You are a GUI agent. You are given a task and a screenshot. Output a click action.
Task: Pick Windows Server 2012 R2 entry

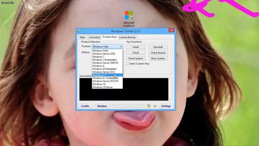pyautogui.click(x=107, y=81)
